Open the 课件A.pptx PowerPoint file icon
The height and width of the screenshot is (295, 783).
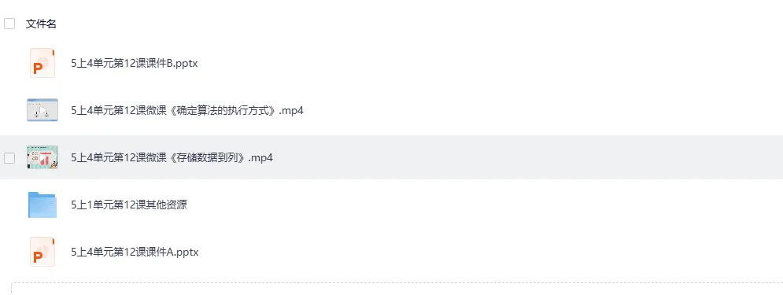click(42, 252)
